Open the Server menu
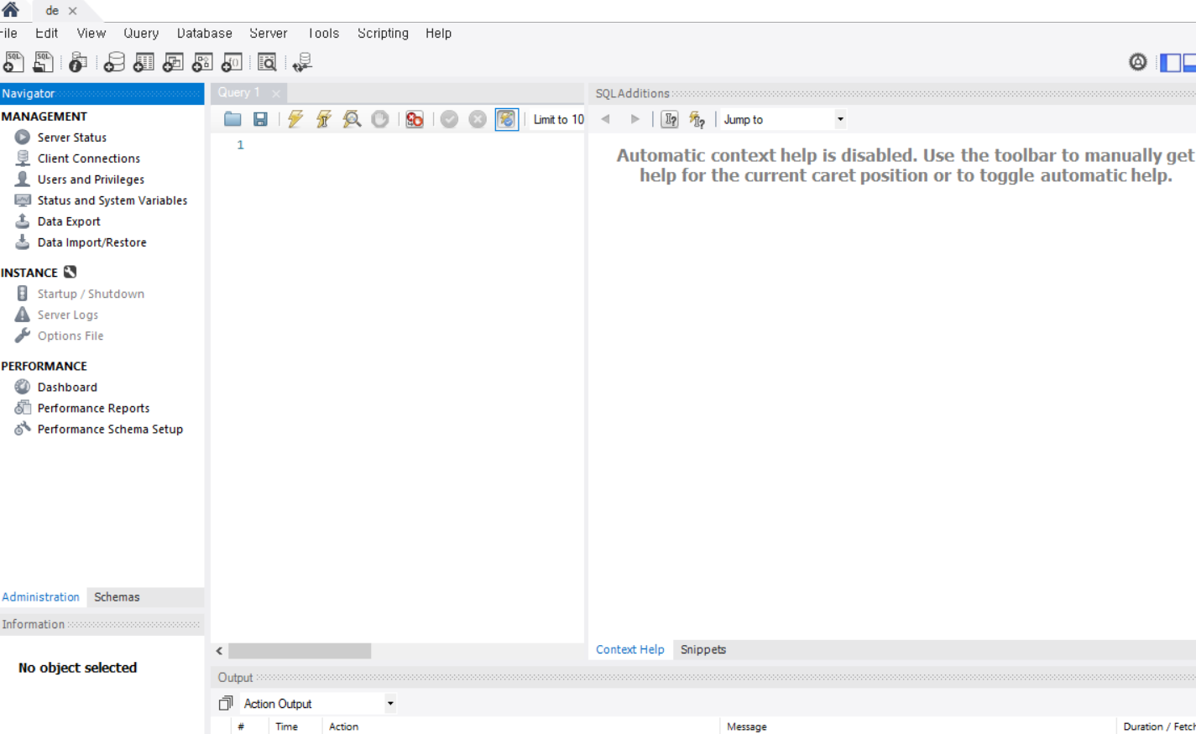Image resolution: width=1196 pixels, height=734 pixels. point(269,34)
